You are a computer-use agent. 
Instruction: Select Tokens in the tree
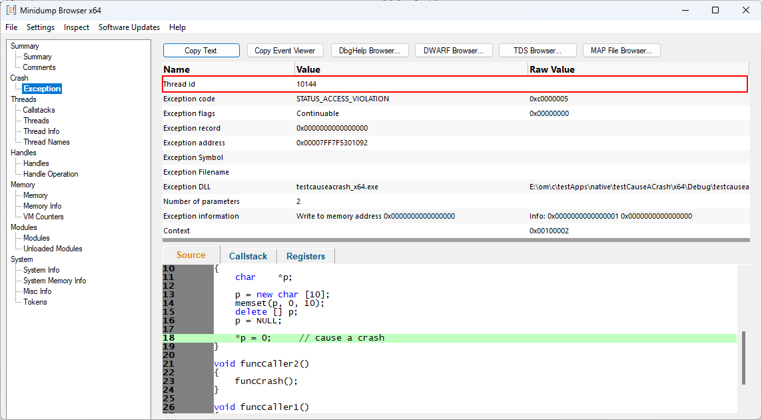click(35, 302)
